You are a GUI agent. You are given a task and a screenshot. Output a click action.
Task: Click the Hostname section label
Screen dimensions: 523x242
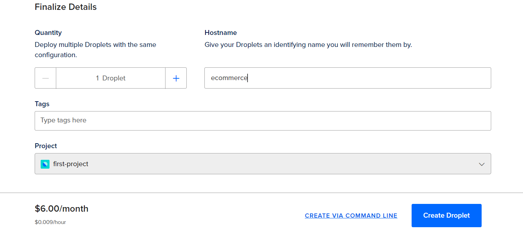click(221, 33)
